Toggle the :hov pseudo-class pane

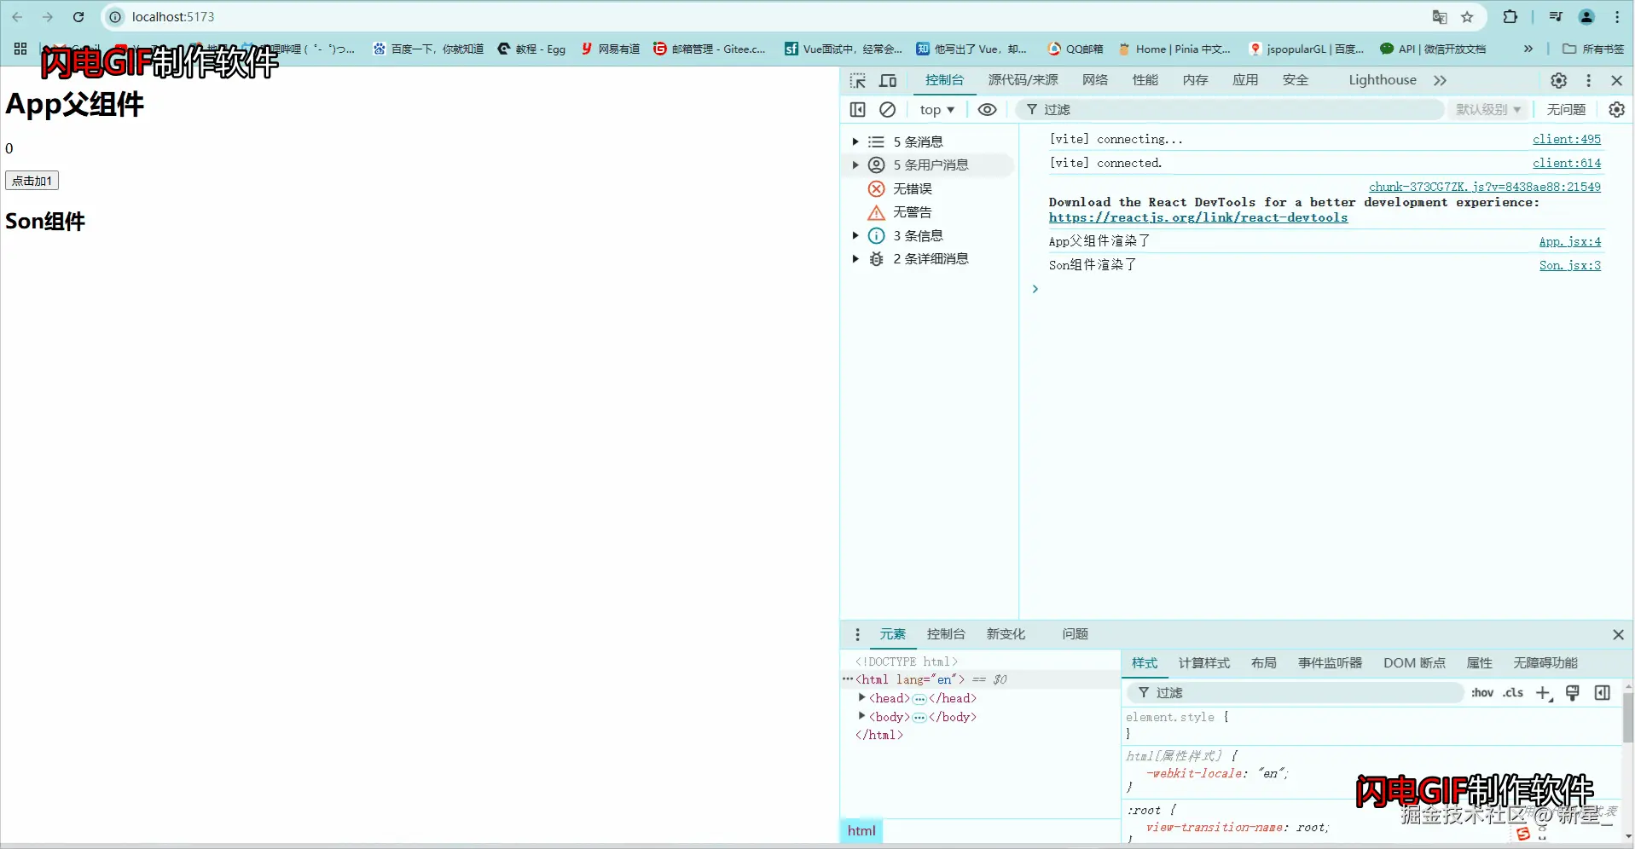(1481, 693)
